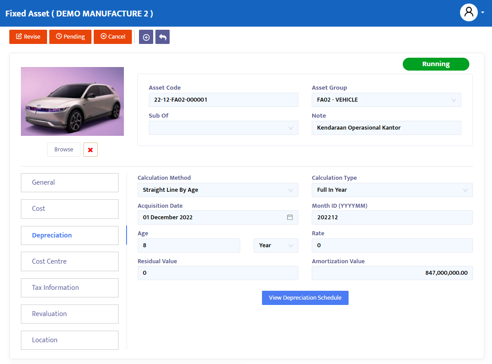Edit the Residual Value field
The height and width of the screenshot is (364, 492).
click(218, 273)
